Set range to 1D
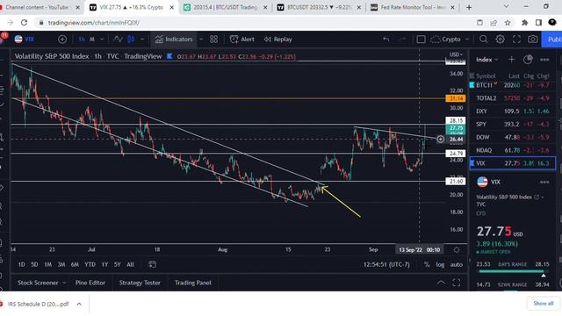Viewport: 562px width, 316px height. coord(21,264)
